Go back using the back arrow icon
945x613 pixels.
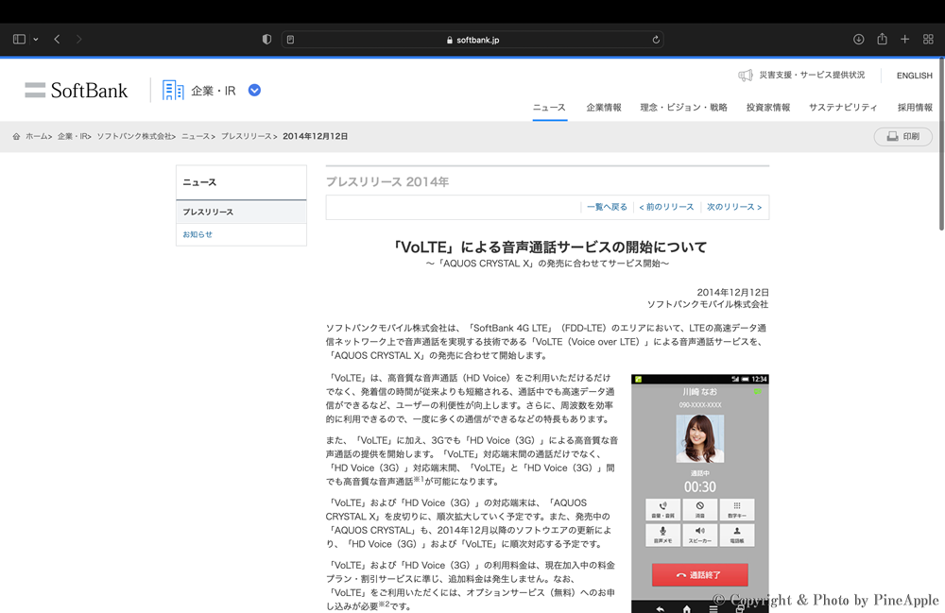tap(56, 39)
